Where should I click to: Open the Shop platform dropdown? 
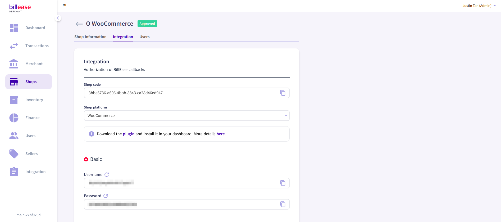tap(187, 116)
